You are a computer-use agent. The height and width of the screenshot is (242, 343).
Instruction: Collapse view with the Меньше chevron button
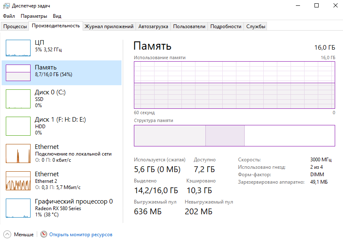point(7,235)
